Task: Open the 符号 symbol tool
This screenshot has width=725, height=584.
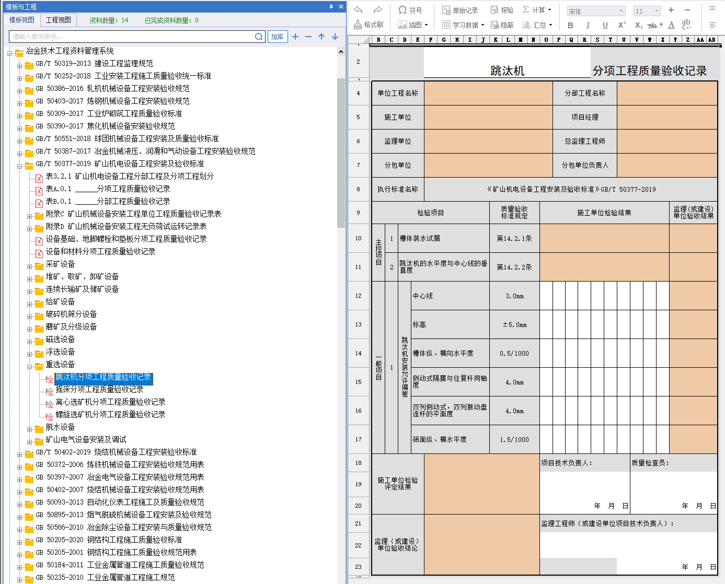Action: point(410,10)
